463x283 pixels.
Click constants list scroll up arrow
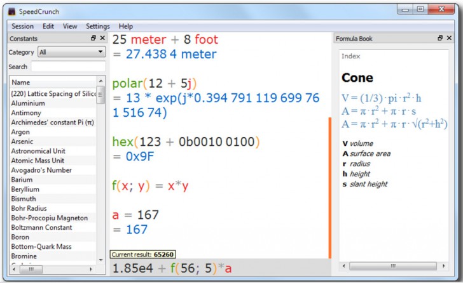[x=100, y=81]
